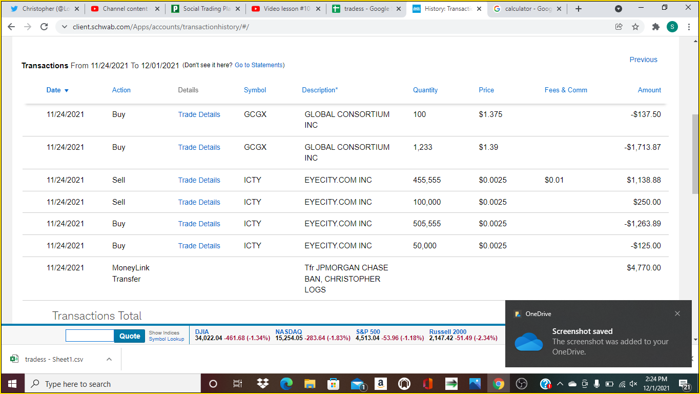This screenshot has width=700, height=394.
Task: Open Trade Details for ICTY 455,555 sell
Action: 199,180
